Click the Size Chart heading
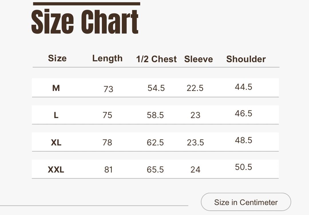Image resolution: width=309 pixels, height=215 pixels. click(x=85, y=21)
